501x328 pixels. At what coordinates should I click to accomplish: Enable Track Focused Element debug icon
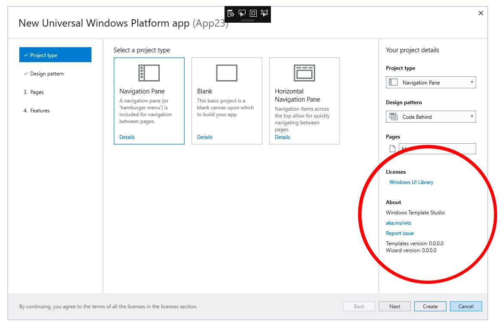(264, 13)
